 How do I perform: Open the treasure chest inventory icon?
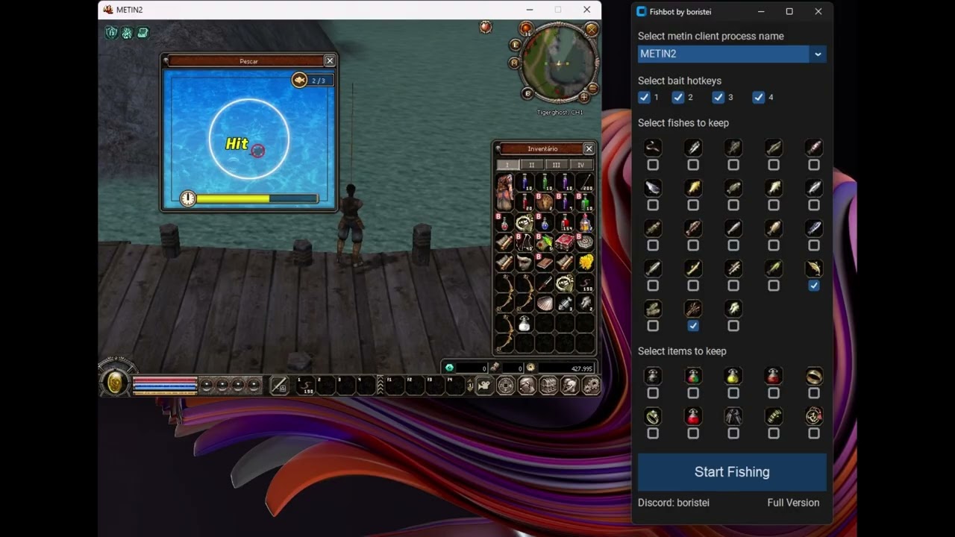(548, 386)
